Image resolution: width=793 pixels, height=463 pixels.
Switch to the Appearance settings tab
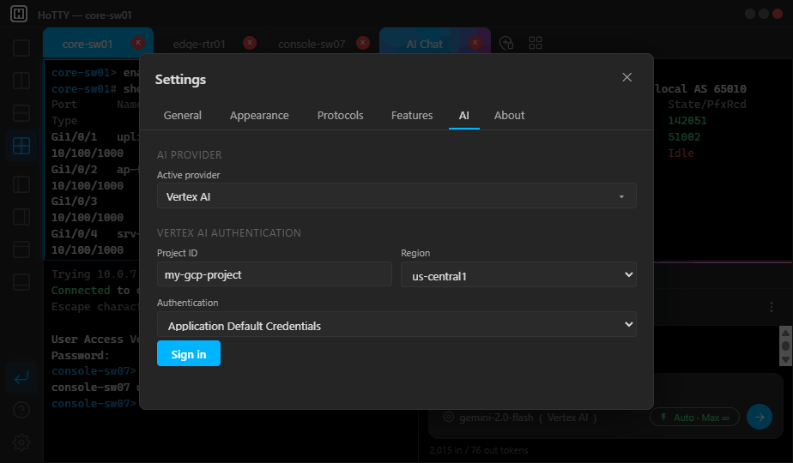point(259,115)
